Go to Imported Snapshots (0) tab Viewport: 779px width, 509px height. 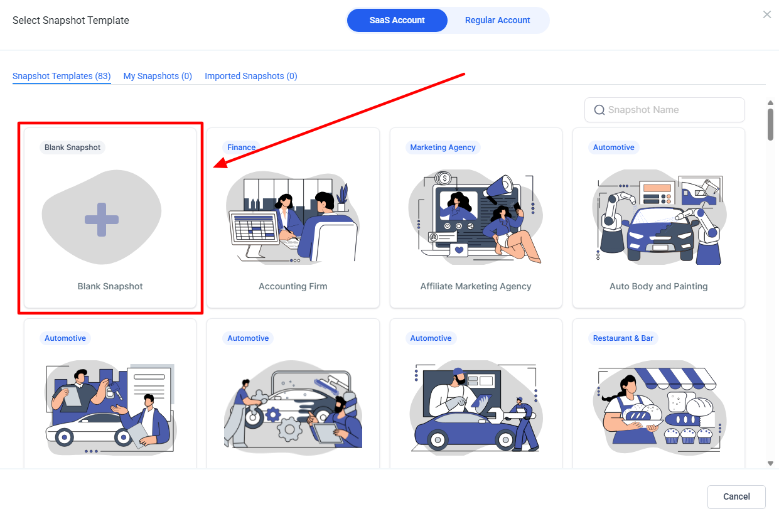(x=250, y=76)
